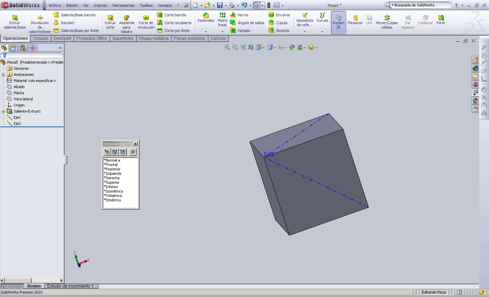Select the Envolver wrap tool
Viewport: 489px width, 297px height.
(279, 15)
